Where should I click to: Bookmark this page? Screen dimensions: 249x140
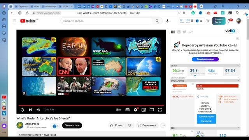[x=184, y=13]
